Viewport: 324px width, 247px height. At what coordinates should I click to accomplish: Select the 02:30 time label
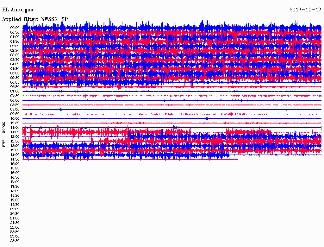[15, 50]
